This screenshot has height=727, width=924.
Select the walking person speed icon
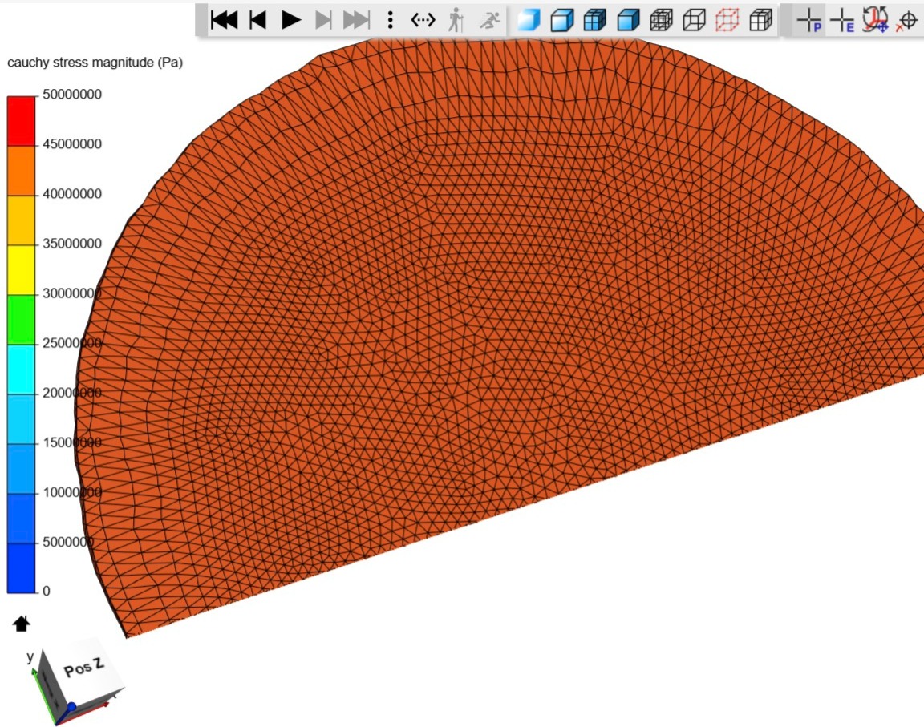click(x=456, y=20)
